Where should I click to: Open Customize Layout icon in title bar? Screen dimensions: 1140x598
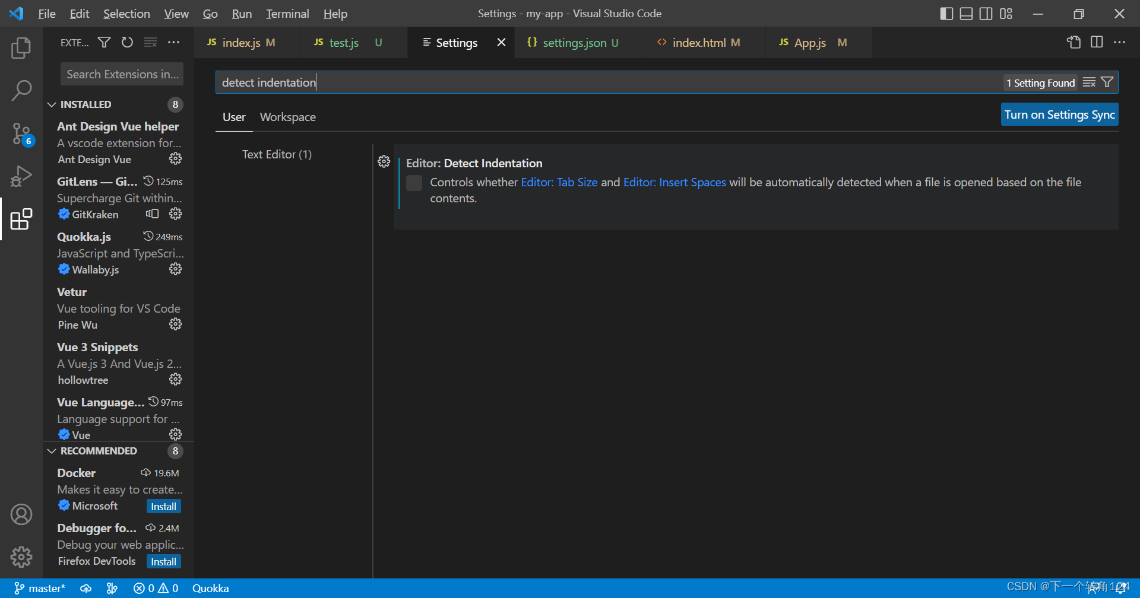coord(1006,14)
